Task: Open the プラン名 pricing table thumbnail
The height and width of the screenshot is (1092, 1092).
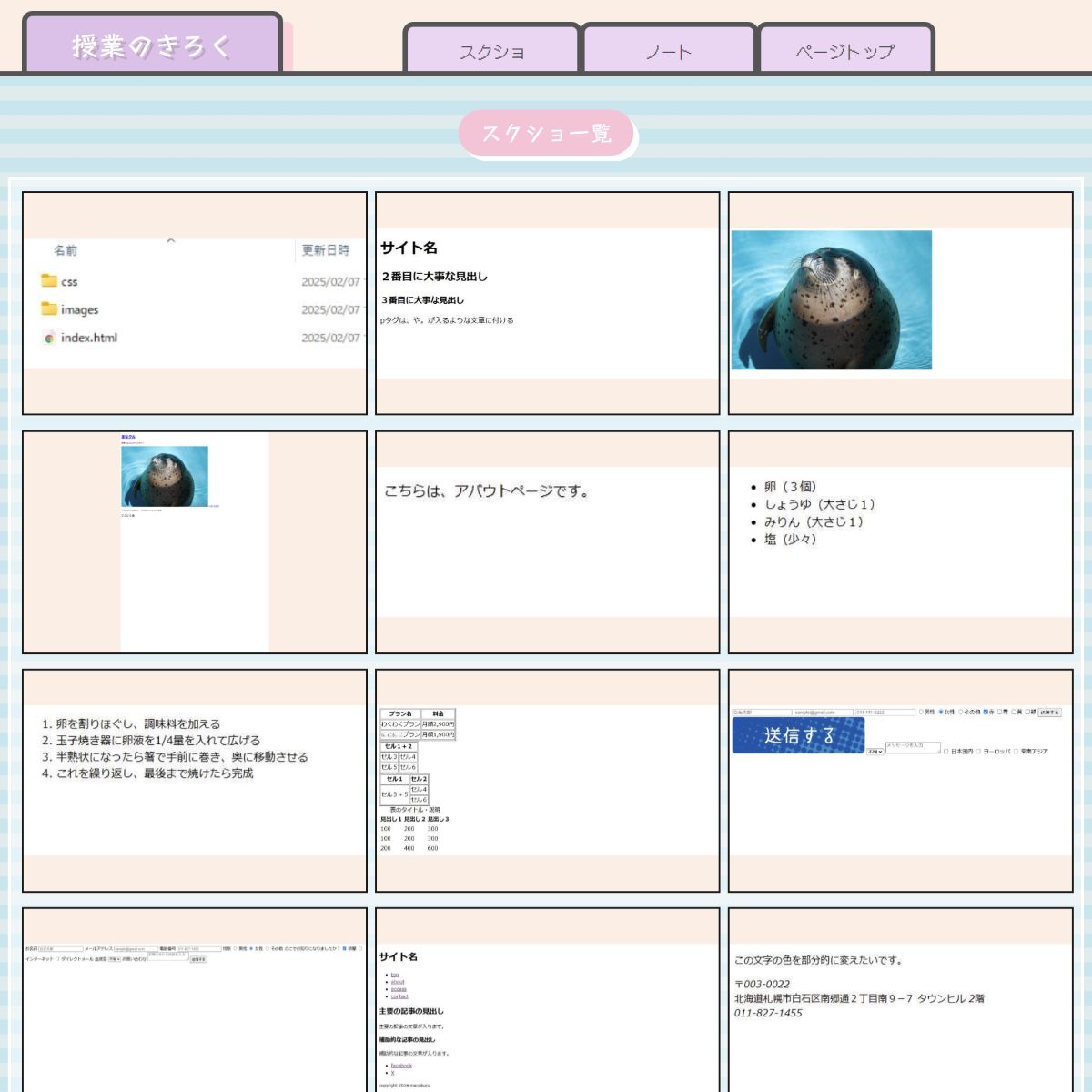Action: coord(547,780)
